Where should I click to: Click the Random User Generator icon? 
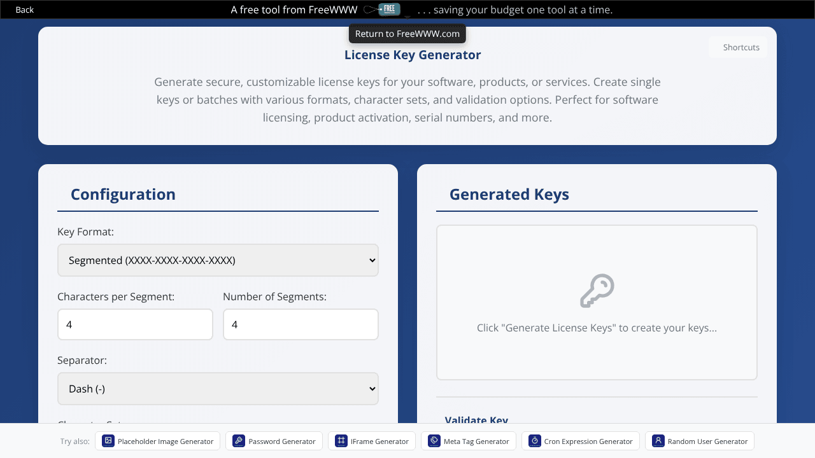coord(658,441)
